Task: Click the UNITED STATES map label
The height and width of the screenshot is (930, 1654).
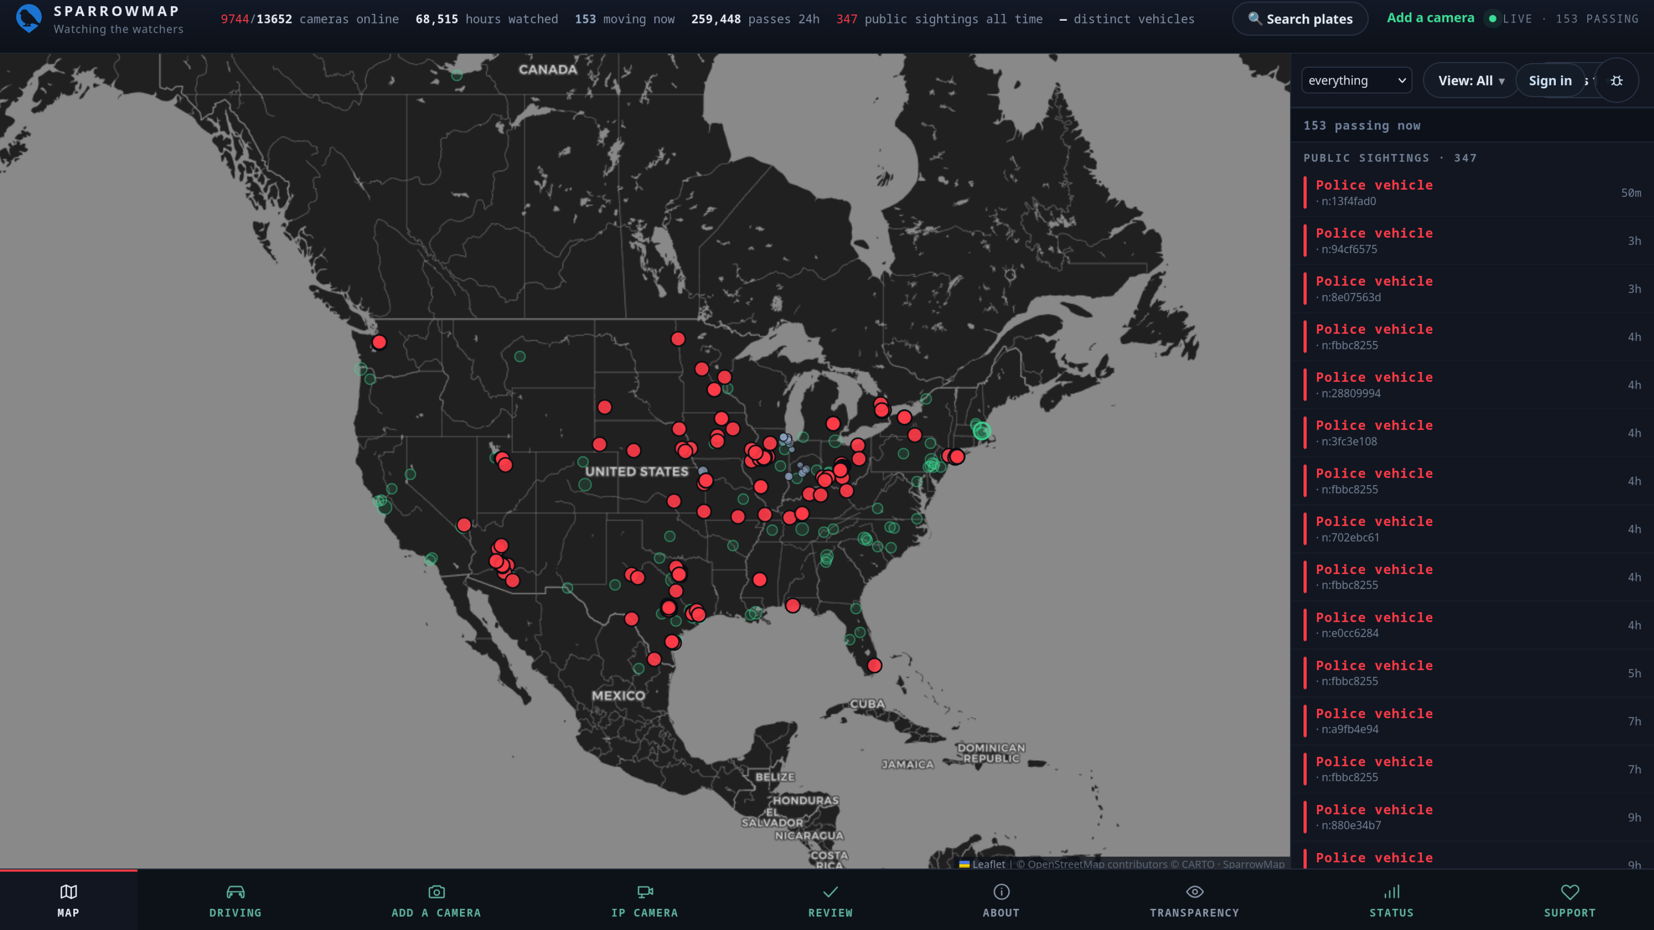Action: (x=637, y=472)
